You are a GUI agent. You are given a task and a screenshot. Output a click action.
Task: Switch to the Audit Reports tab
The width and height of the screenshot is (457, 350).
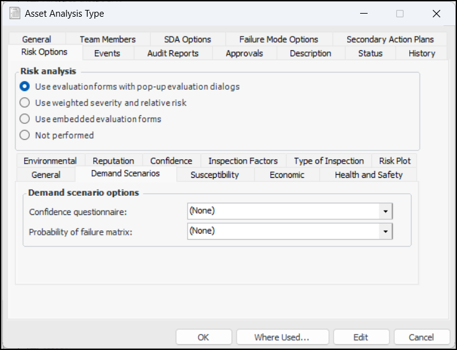click(173, 53)
